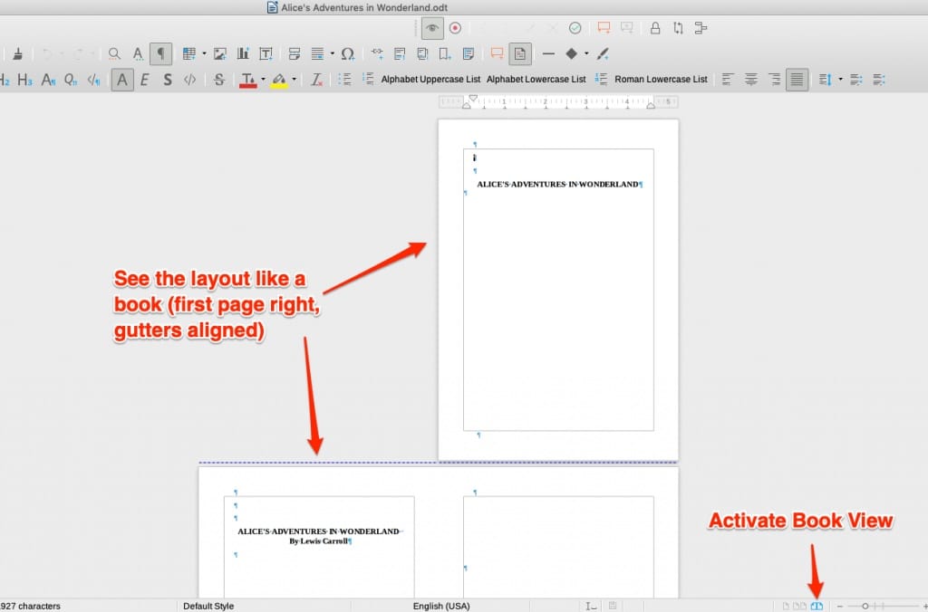Insert a bookmark from the toolbar
This screenshot has height=612, width=928.
tap(443, 53)
